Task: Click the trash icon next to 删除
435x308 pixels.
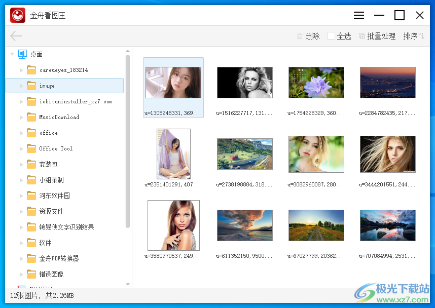Action: 300,36
